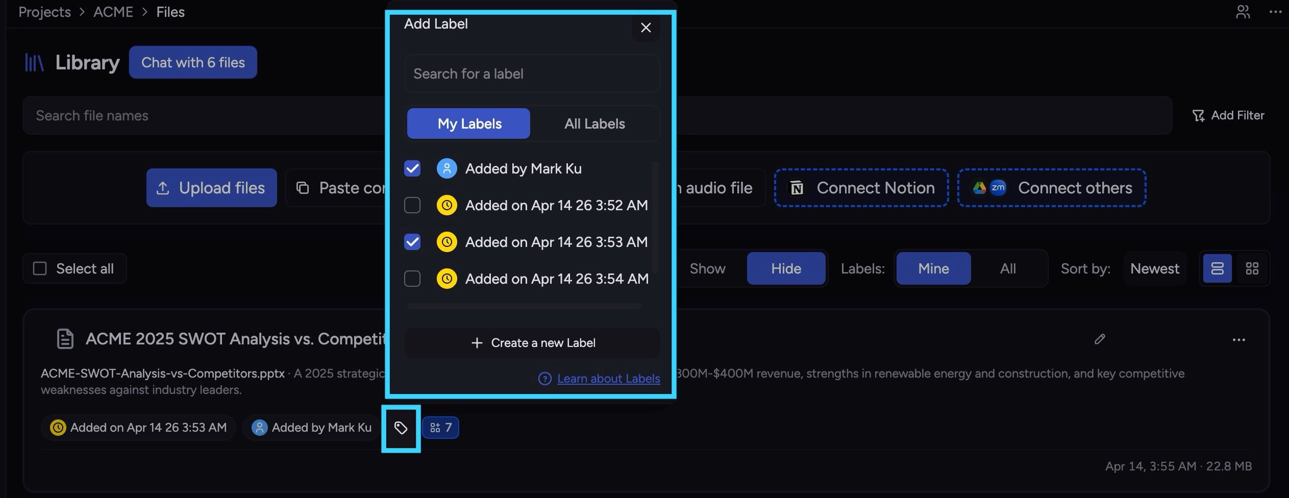Click Added on Apr 14 26 3:53 AM chip
Screen dimensions: 1289x498
tap(138, 428)
